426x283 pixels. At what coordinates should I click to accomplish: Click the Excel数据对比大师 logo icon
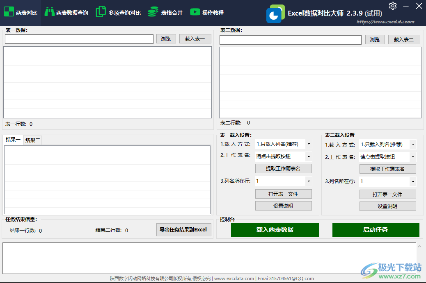pyautogui.click(x=275, y=14)
